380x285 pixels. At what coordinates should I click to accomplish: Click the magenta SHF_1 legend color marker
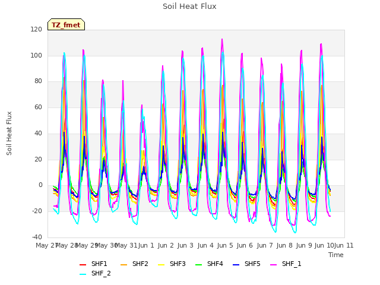point(273,265)
